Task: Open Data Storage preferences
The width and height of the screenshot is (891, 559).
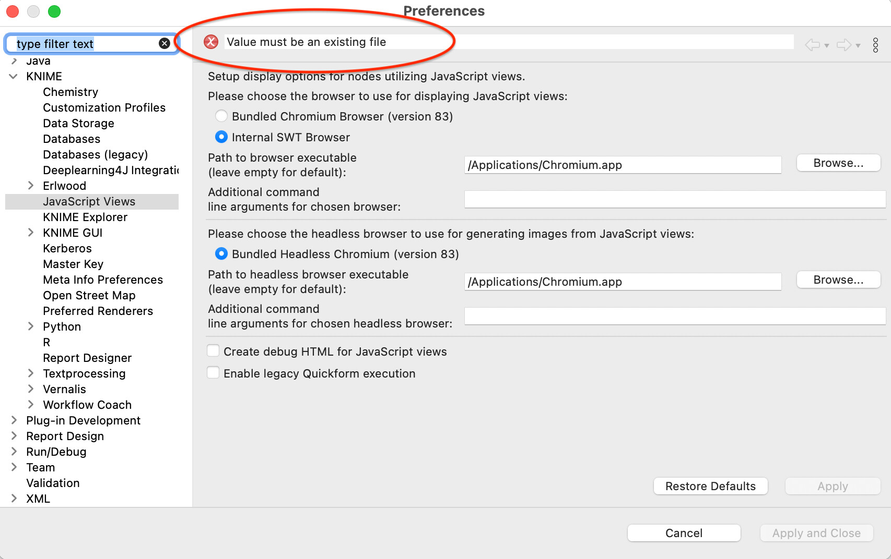Action: pyautogui.click(x=78, y=123)
